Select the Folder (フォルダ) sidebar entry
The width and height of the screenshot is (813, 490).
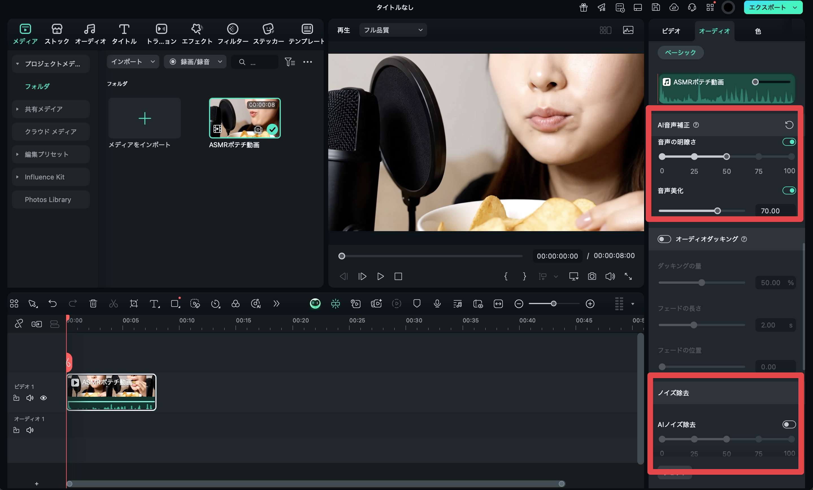[37, 86]
